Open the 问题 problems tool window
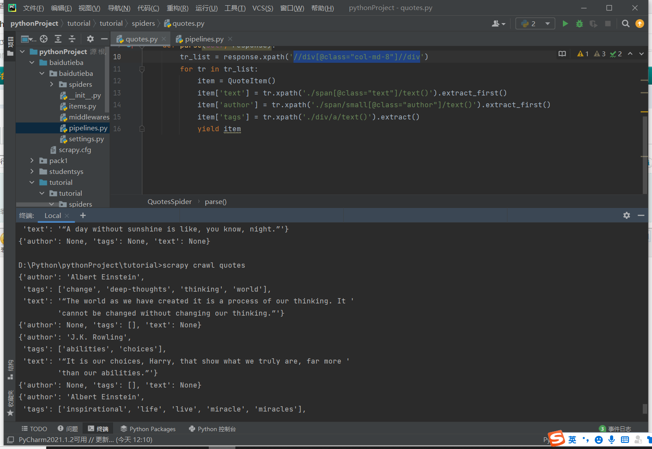 click(x=68, y=429)
